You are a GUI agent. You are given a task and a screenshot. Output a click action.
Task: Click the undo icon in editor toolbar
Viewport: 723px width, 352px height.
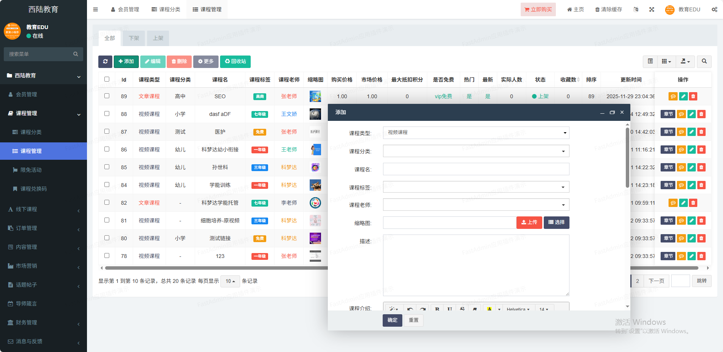pyautogui.click(x=410, y=309)
